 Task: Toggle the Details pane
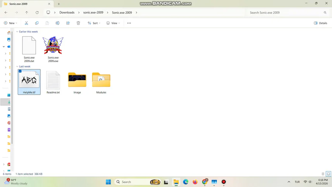point(320,23)
